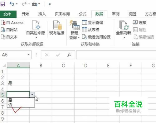Switch to the 页面布局 tab
This screenshot has width=156, height=123.
tap(62, 14)
